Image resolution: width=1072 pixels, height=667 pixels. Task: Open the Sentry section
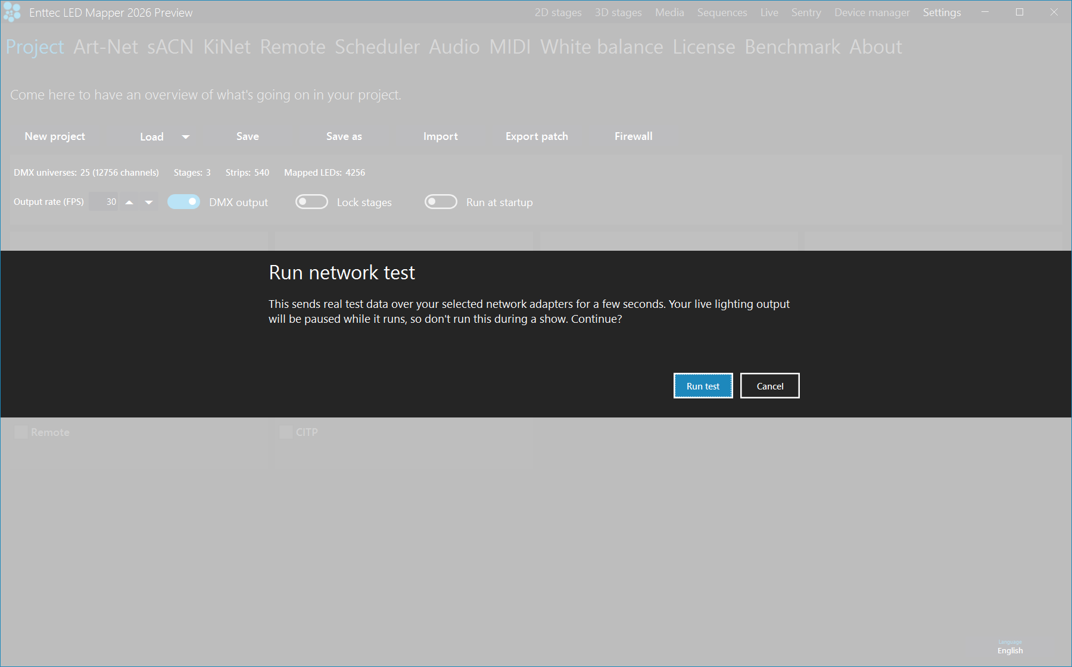[806, 13]
